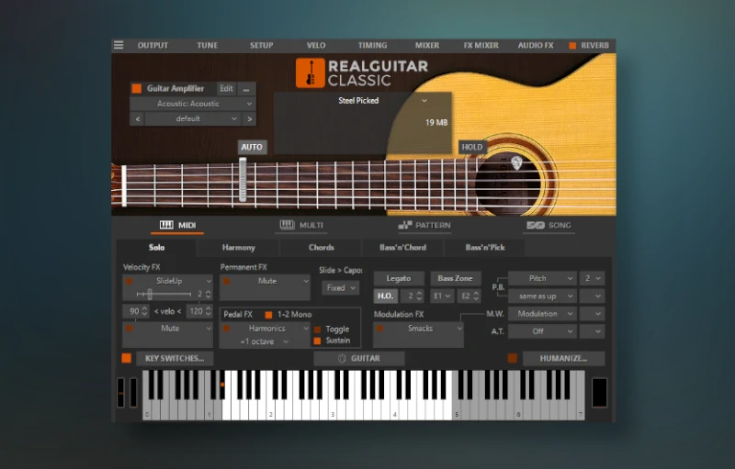Open the +1 octave dropdown
The width and height of the screenshot is (735, 469).
click(x=264, y=341)
